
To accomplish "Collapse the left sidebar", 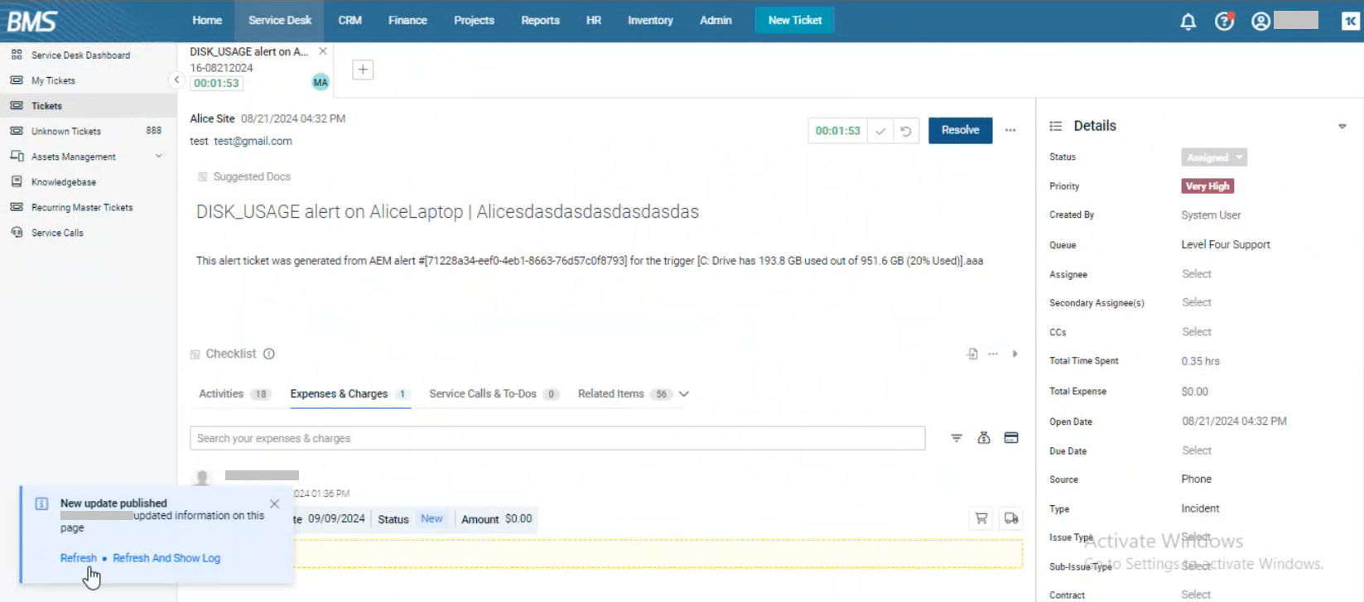I will 176,79.
